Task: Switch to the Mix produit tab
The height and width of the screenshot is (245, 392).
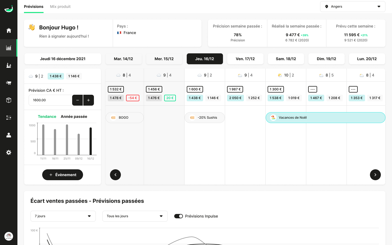Action: [x=60, y=7]
